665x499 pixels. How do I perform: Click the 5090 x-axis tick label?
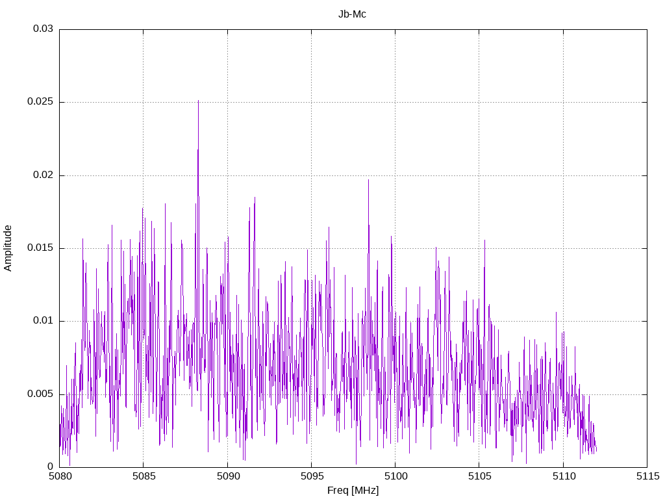pyautogui.click(x=228, y=476)
